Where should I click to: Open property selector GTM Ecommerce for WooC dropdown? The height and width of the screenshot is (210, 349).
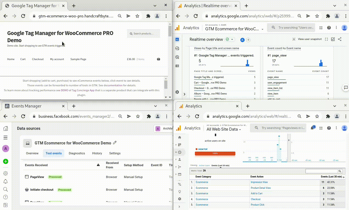click(x=235, y=29)
